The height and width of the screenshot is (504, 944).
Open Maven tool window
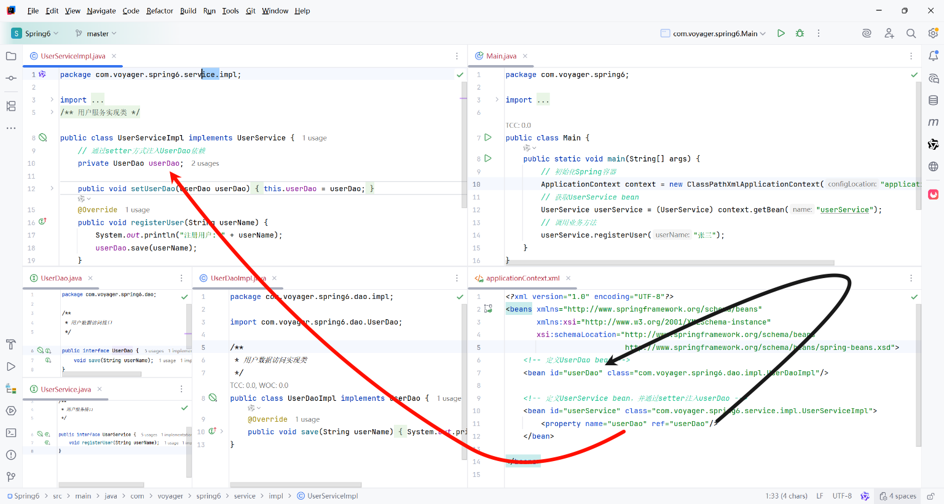point(933,122)
